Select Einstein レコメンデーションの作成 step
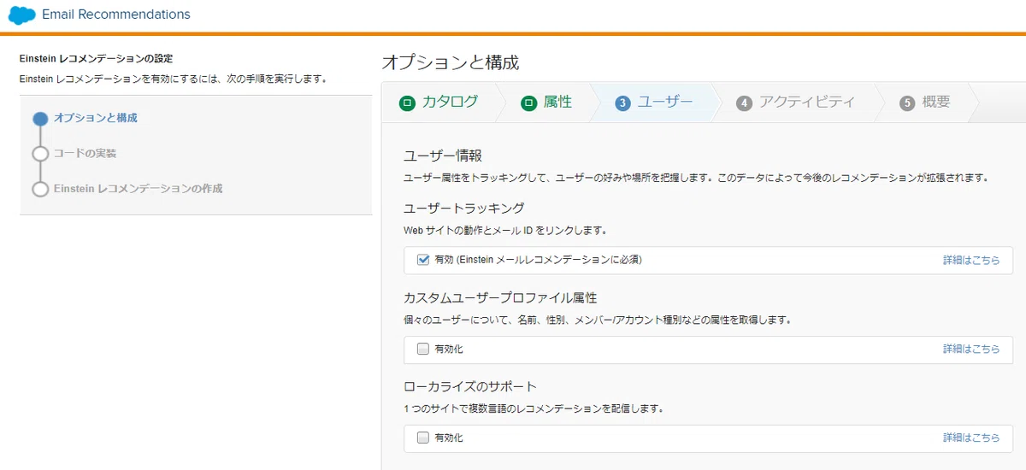The image size is (1026, 470). [138, 188]
